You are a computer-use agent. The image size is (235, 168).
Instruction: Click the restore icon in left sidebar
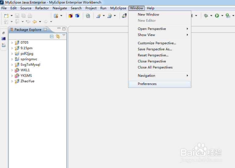coord(4,33)
